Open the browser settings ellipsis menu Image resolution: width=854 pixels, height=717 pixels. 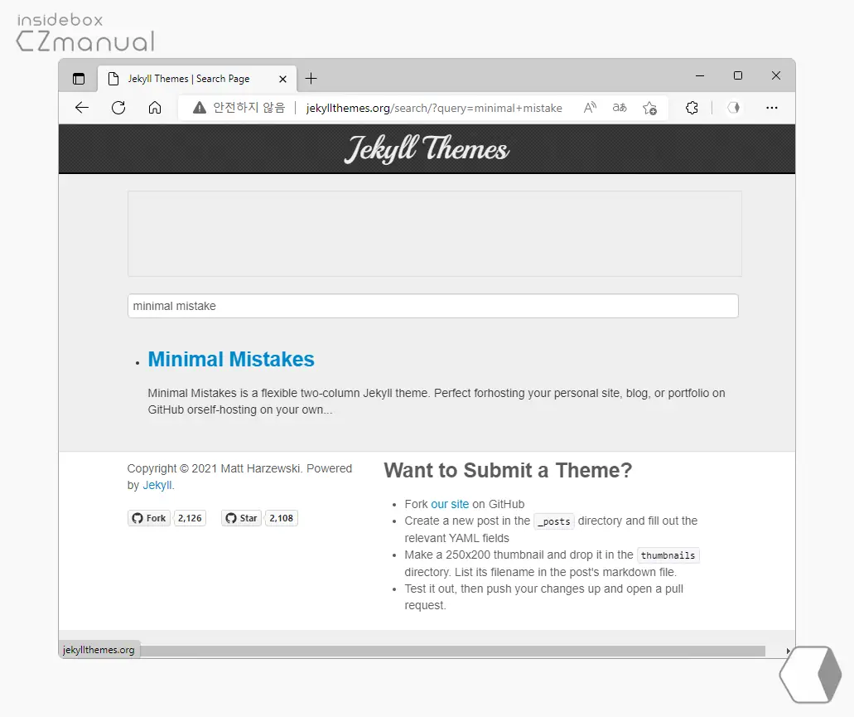tap(772, 107)
